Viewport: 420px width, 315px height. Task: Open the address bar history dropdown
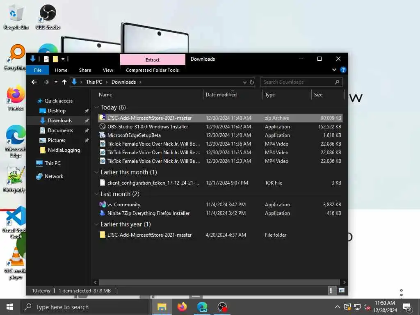244,82
